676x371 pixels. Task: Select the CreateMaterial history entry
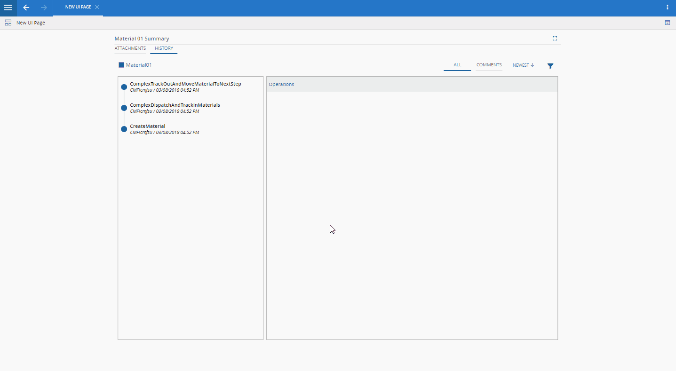(148, 126)
